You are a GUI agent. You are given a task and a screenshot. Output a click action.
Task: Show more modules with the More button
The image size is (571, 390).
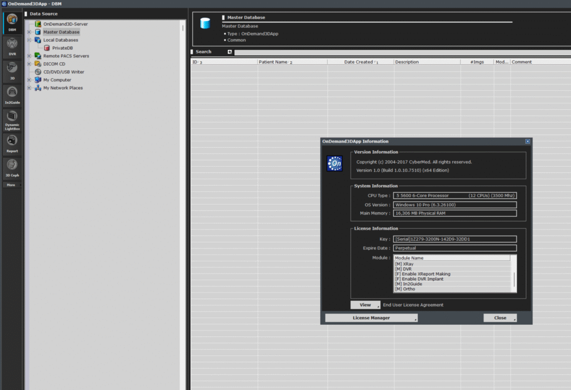(x=12, y=185)
